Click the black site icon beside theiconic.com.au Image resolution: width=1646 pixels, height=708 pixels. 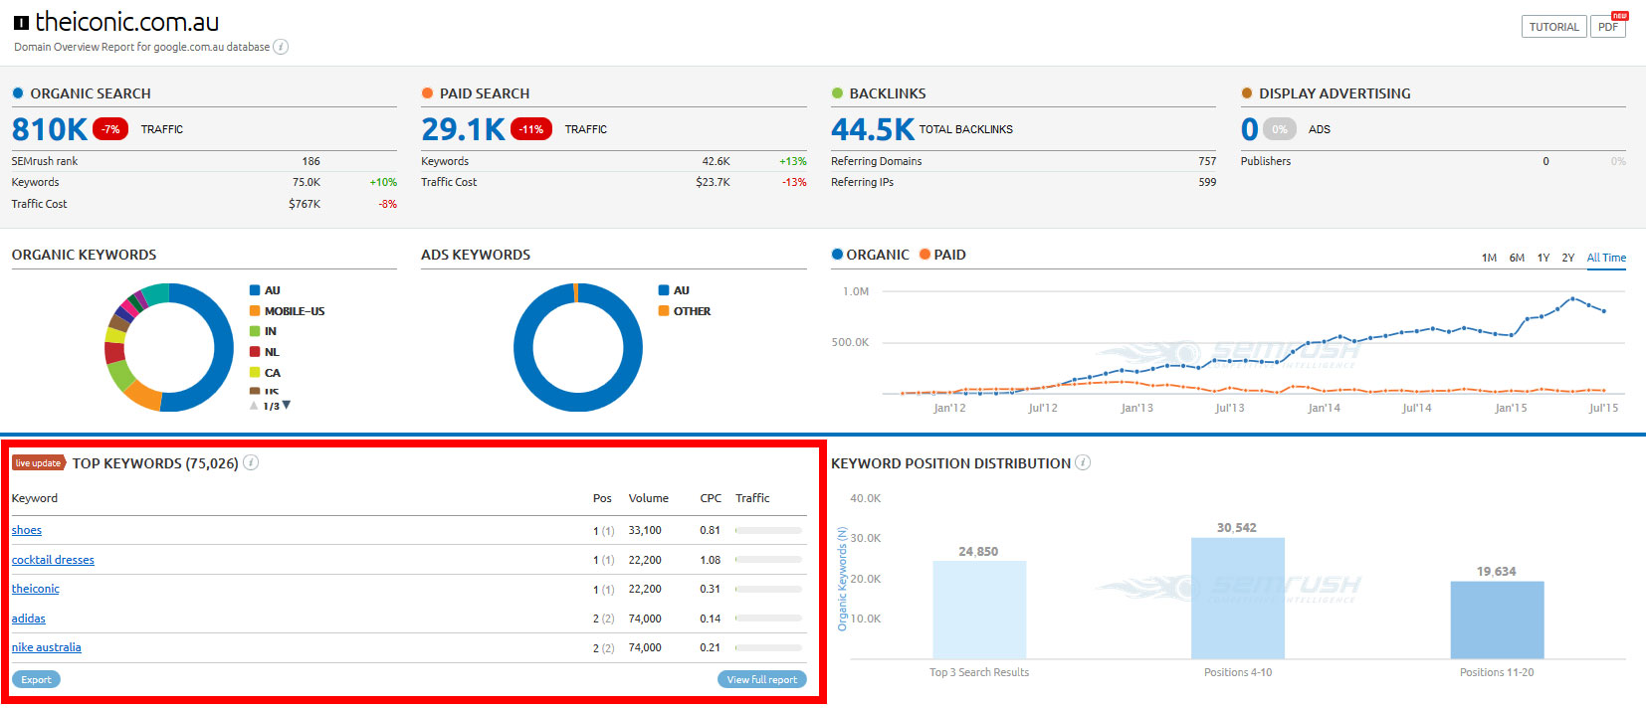[21, 22]
